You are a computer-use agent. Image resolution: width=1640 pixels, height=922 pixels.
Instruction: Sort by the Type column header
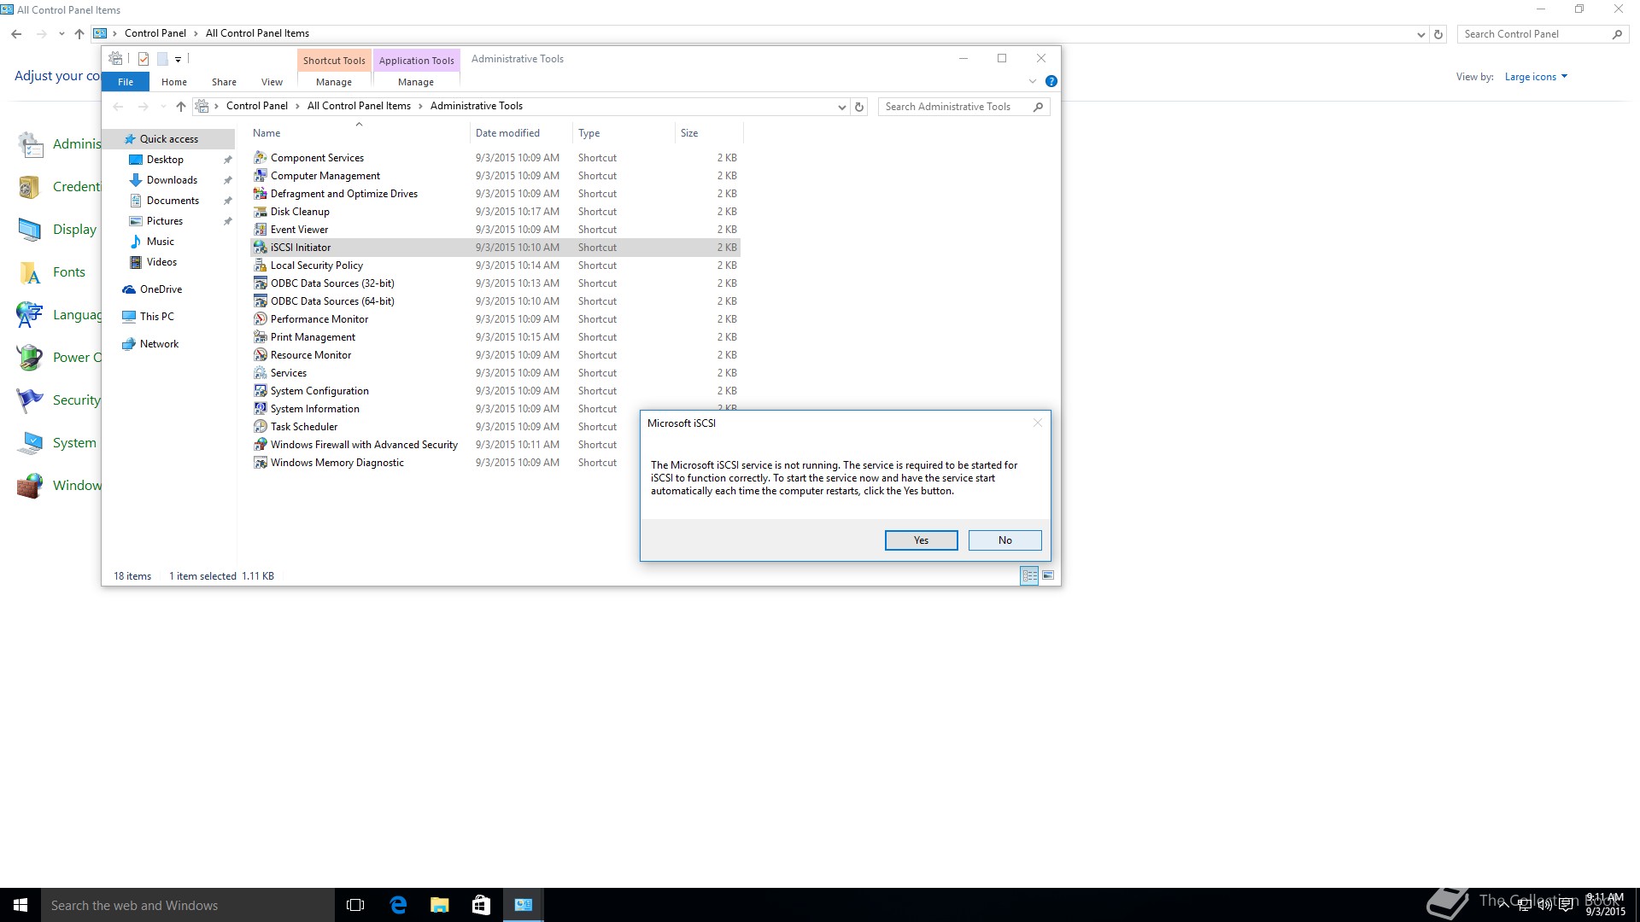[x=624, y=133]
